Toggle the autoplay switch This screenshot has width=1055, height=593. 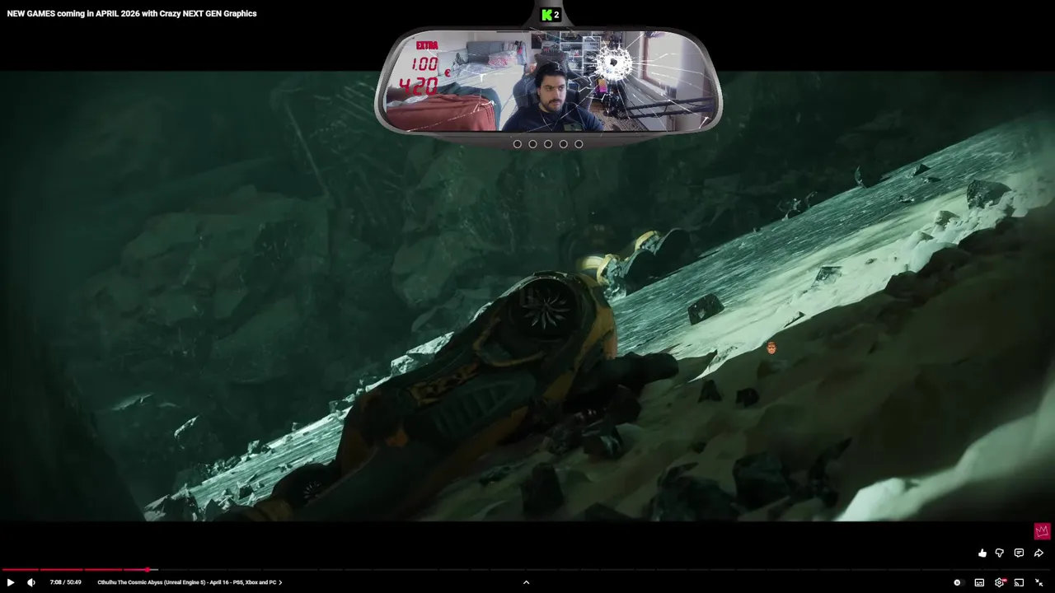click(958, 582)
